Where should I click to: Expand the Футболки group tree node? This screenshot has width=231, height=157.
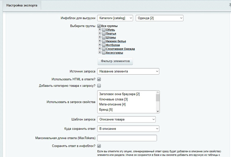[99, 45]
